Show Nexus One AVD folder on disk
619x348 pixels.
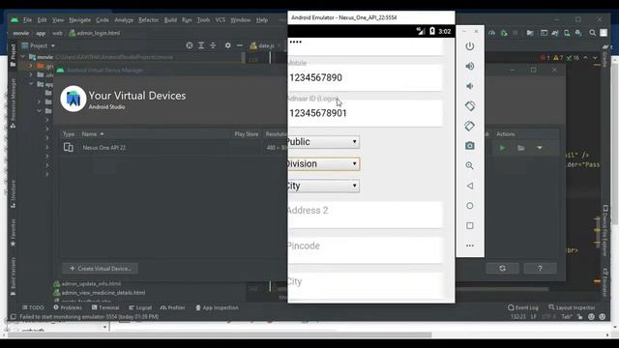(521, 148)
